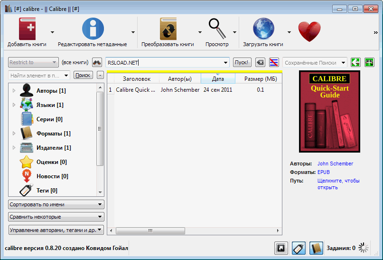Click Publishers typewriter icon in tag browser
The width and height of the screenshot is (383, 260).
(27, 147)
